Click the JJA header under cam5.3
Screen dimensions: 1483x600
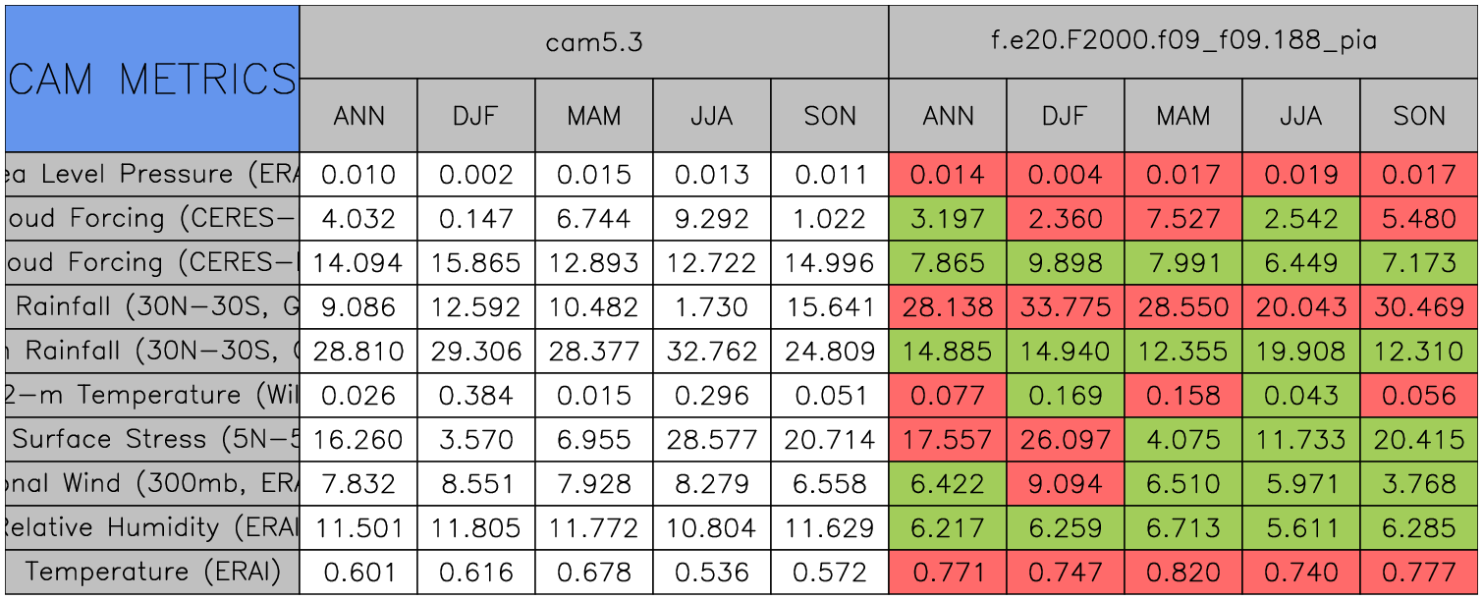point(712,116)
